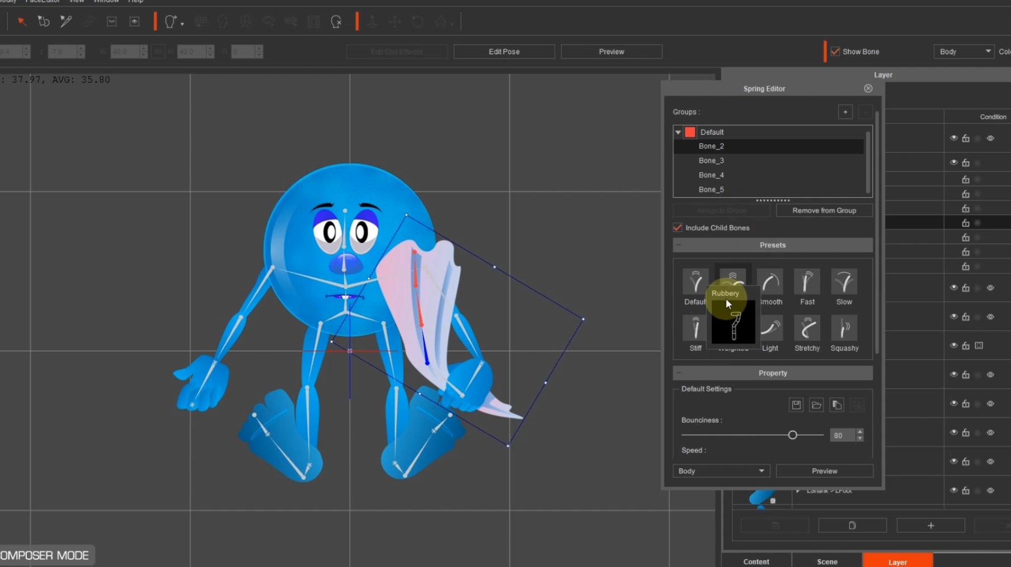Click the Bounciness value field showing 80
This screenshot has height=567, width=1011.
pyautogui.click(x=842, y=436)
